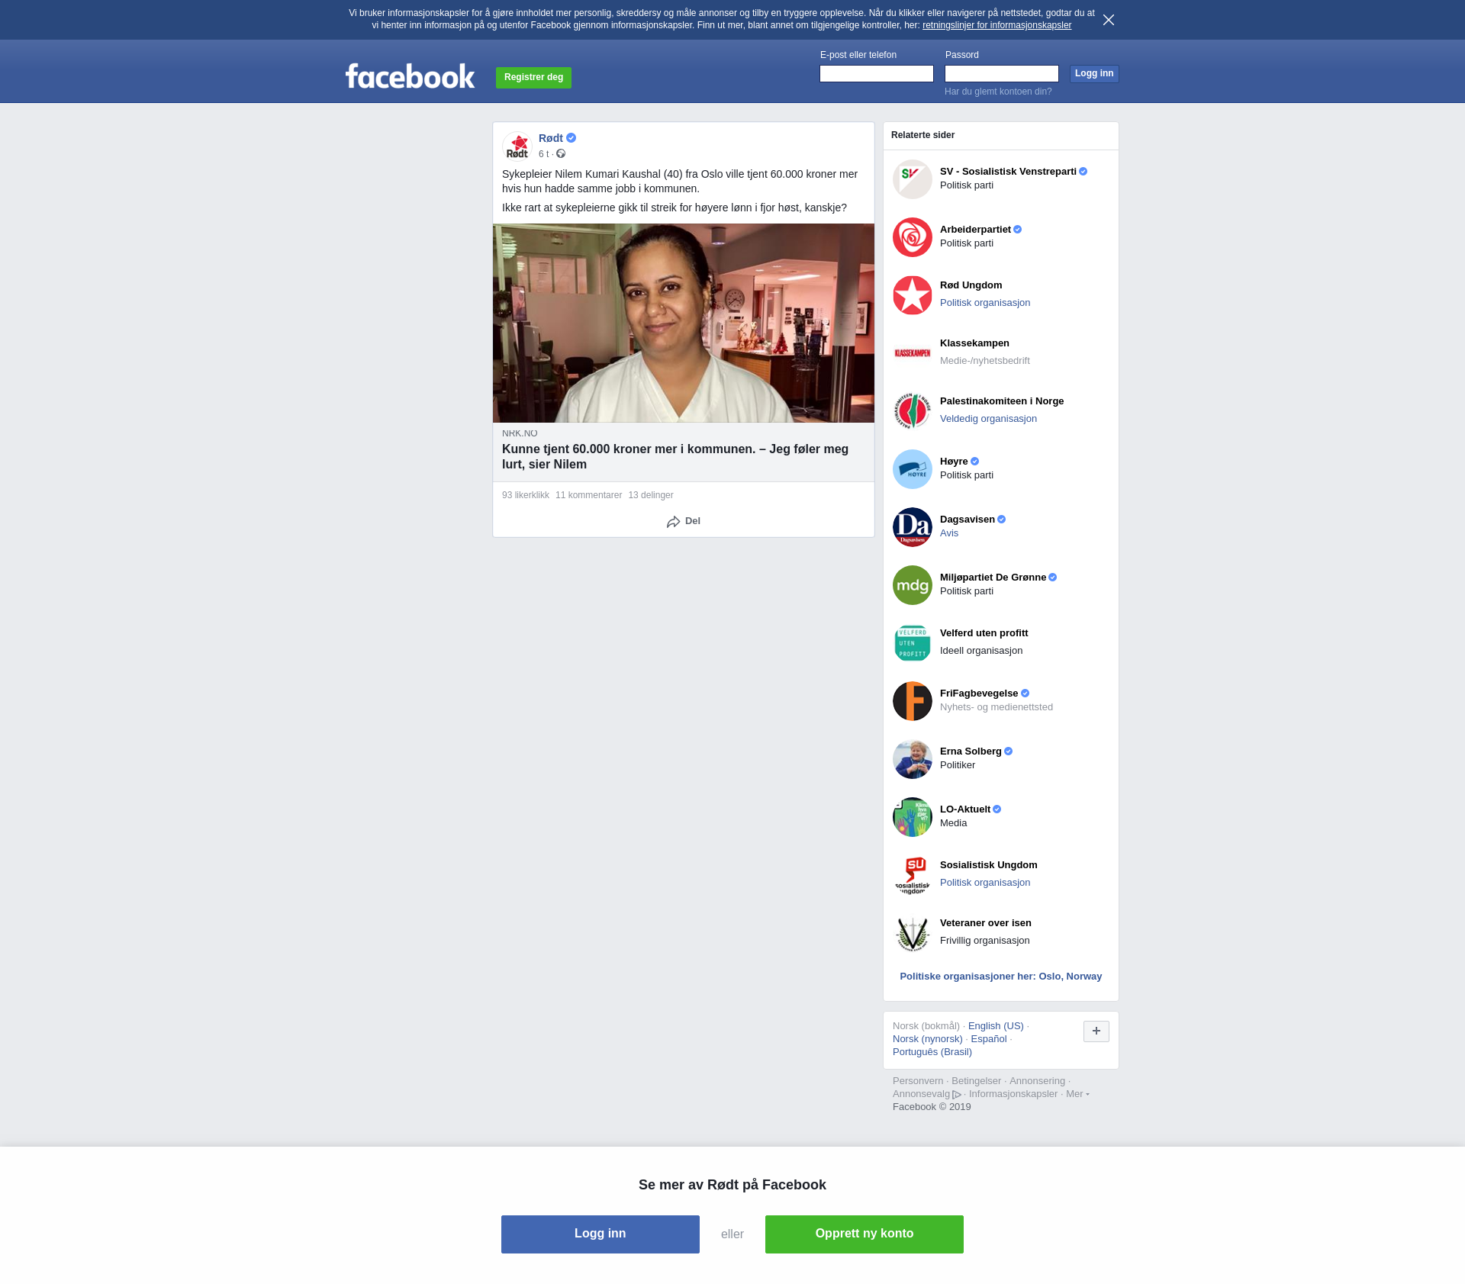Open Veteraner over isen logo
Screen dimensions: 1465x1284
click(913, 933)
